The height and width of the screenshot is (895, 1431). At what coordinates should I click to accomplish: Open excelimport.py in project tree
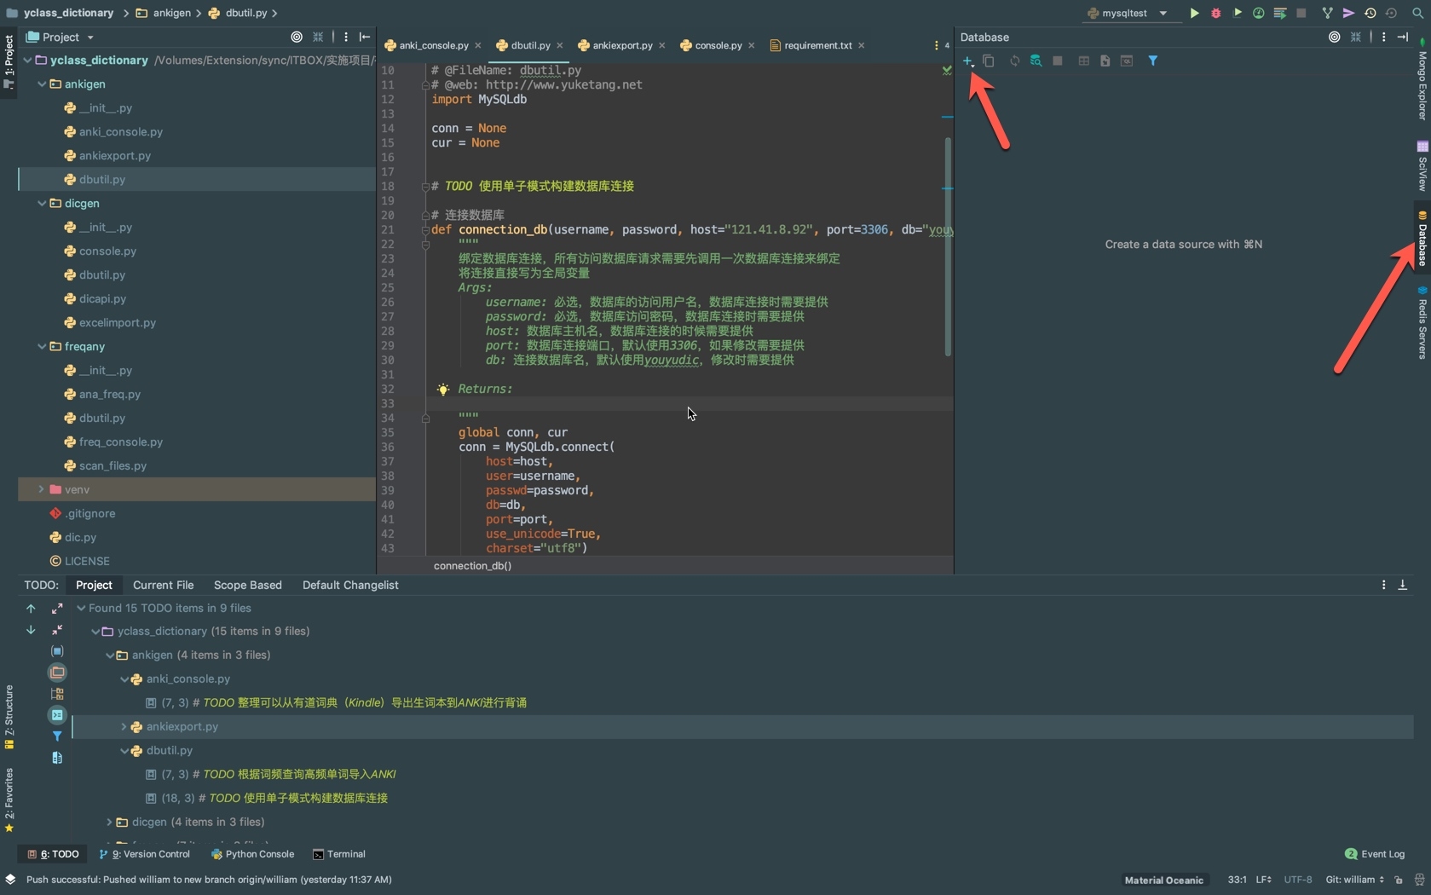coord(117,323)
